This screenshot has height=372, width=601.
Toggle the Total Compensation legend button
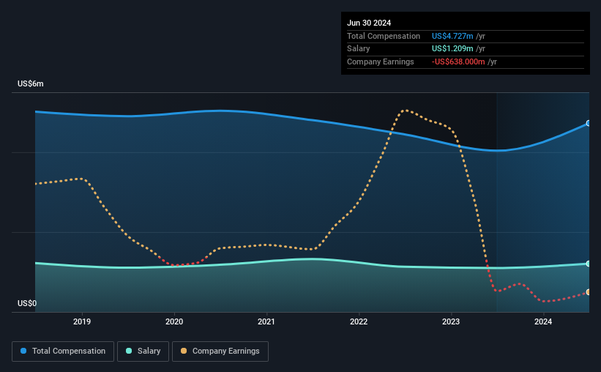coord(63,351)
